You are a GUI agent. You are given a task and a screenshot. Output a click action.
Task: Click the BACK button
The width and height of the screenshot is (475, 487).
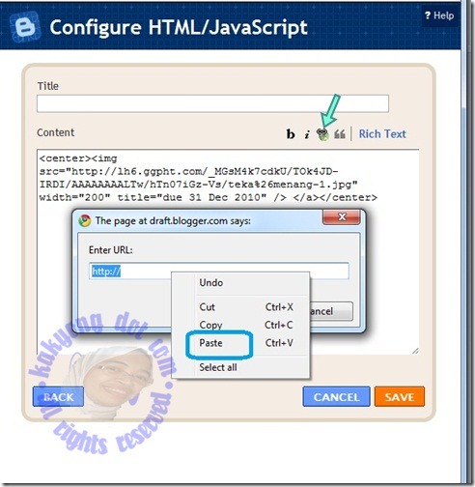[x=58, y=397]
